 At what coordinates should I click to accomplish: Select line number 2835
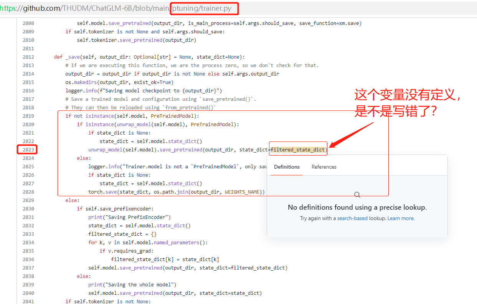coord(28,251)
